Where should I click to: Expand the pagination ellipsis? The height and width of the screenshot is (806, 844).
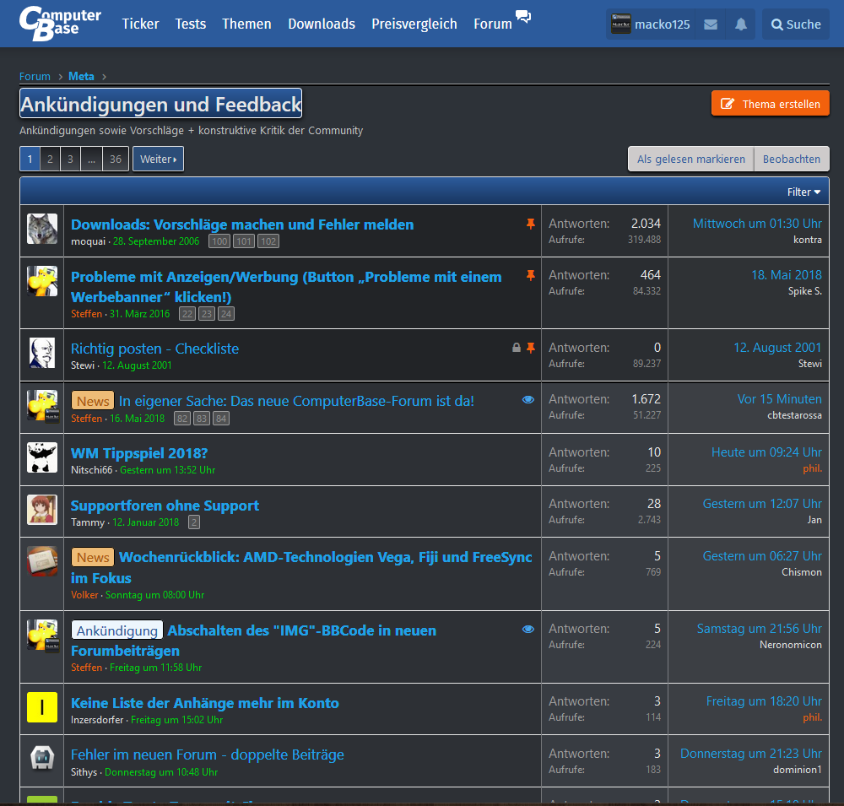[91, 159]
